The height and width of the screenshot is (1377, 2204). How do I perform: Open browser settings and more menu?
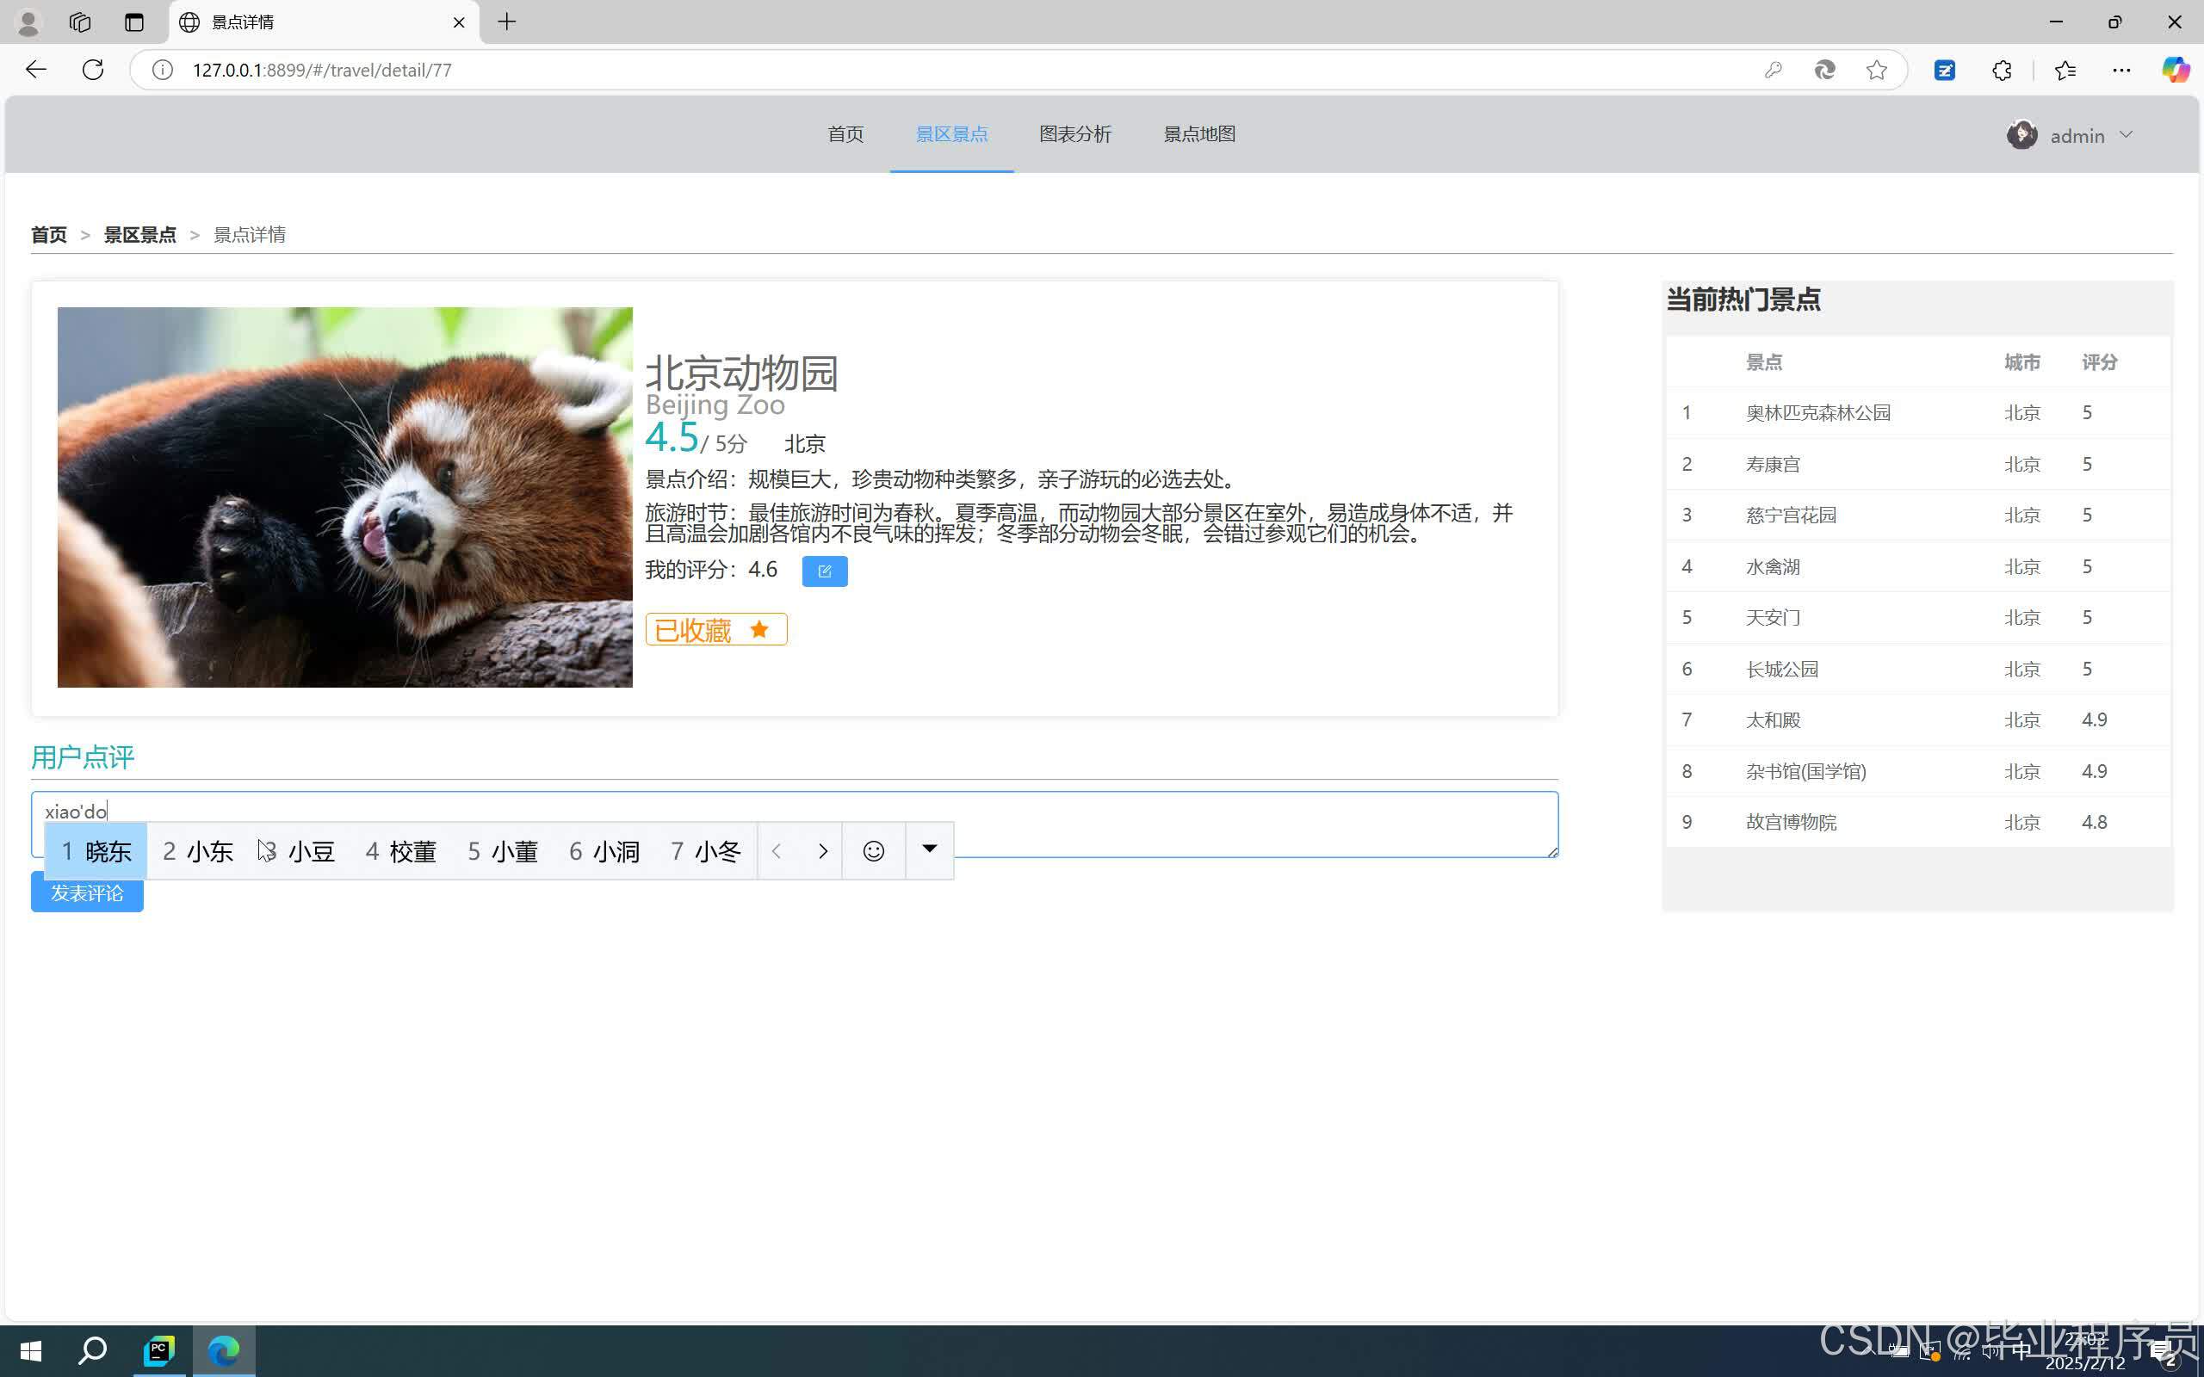coord(2121,70)
